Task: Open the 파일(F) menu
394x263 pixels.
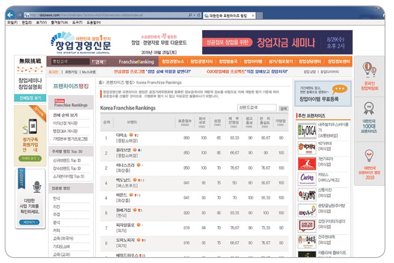Action: click(12, 22)
